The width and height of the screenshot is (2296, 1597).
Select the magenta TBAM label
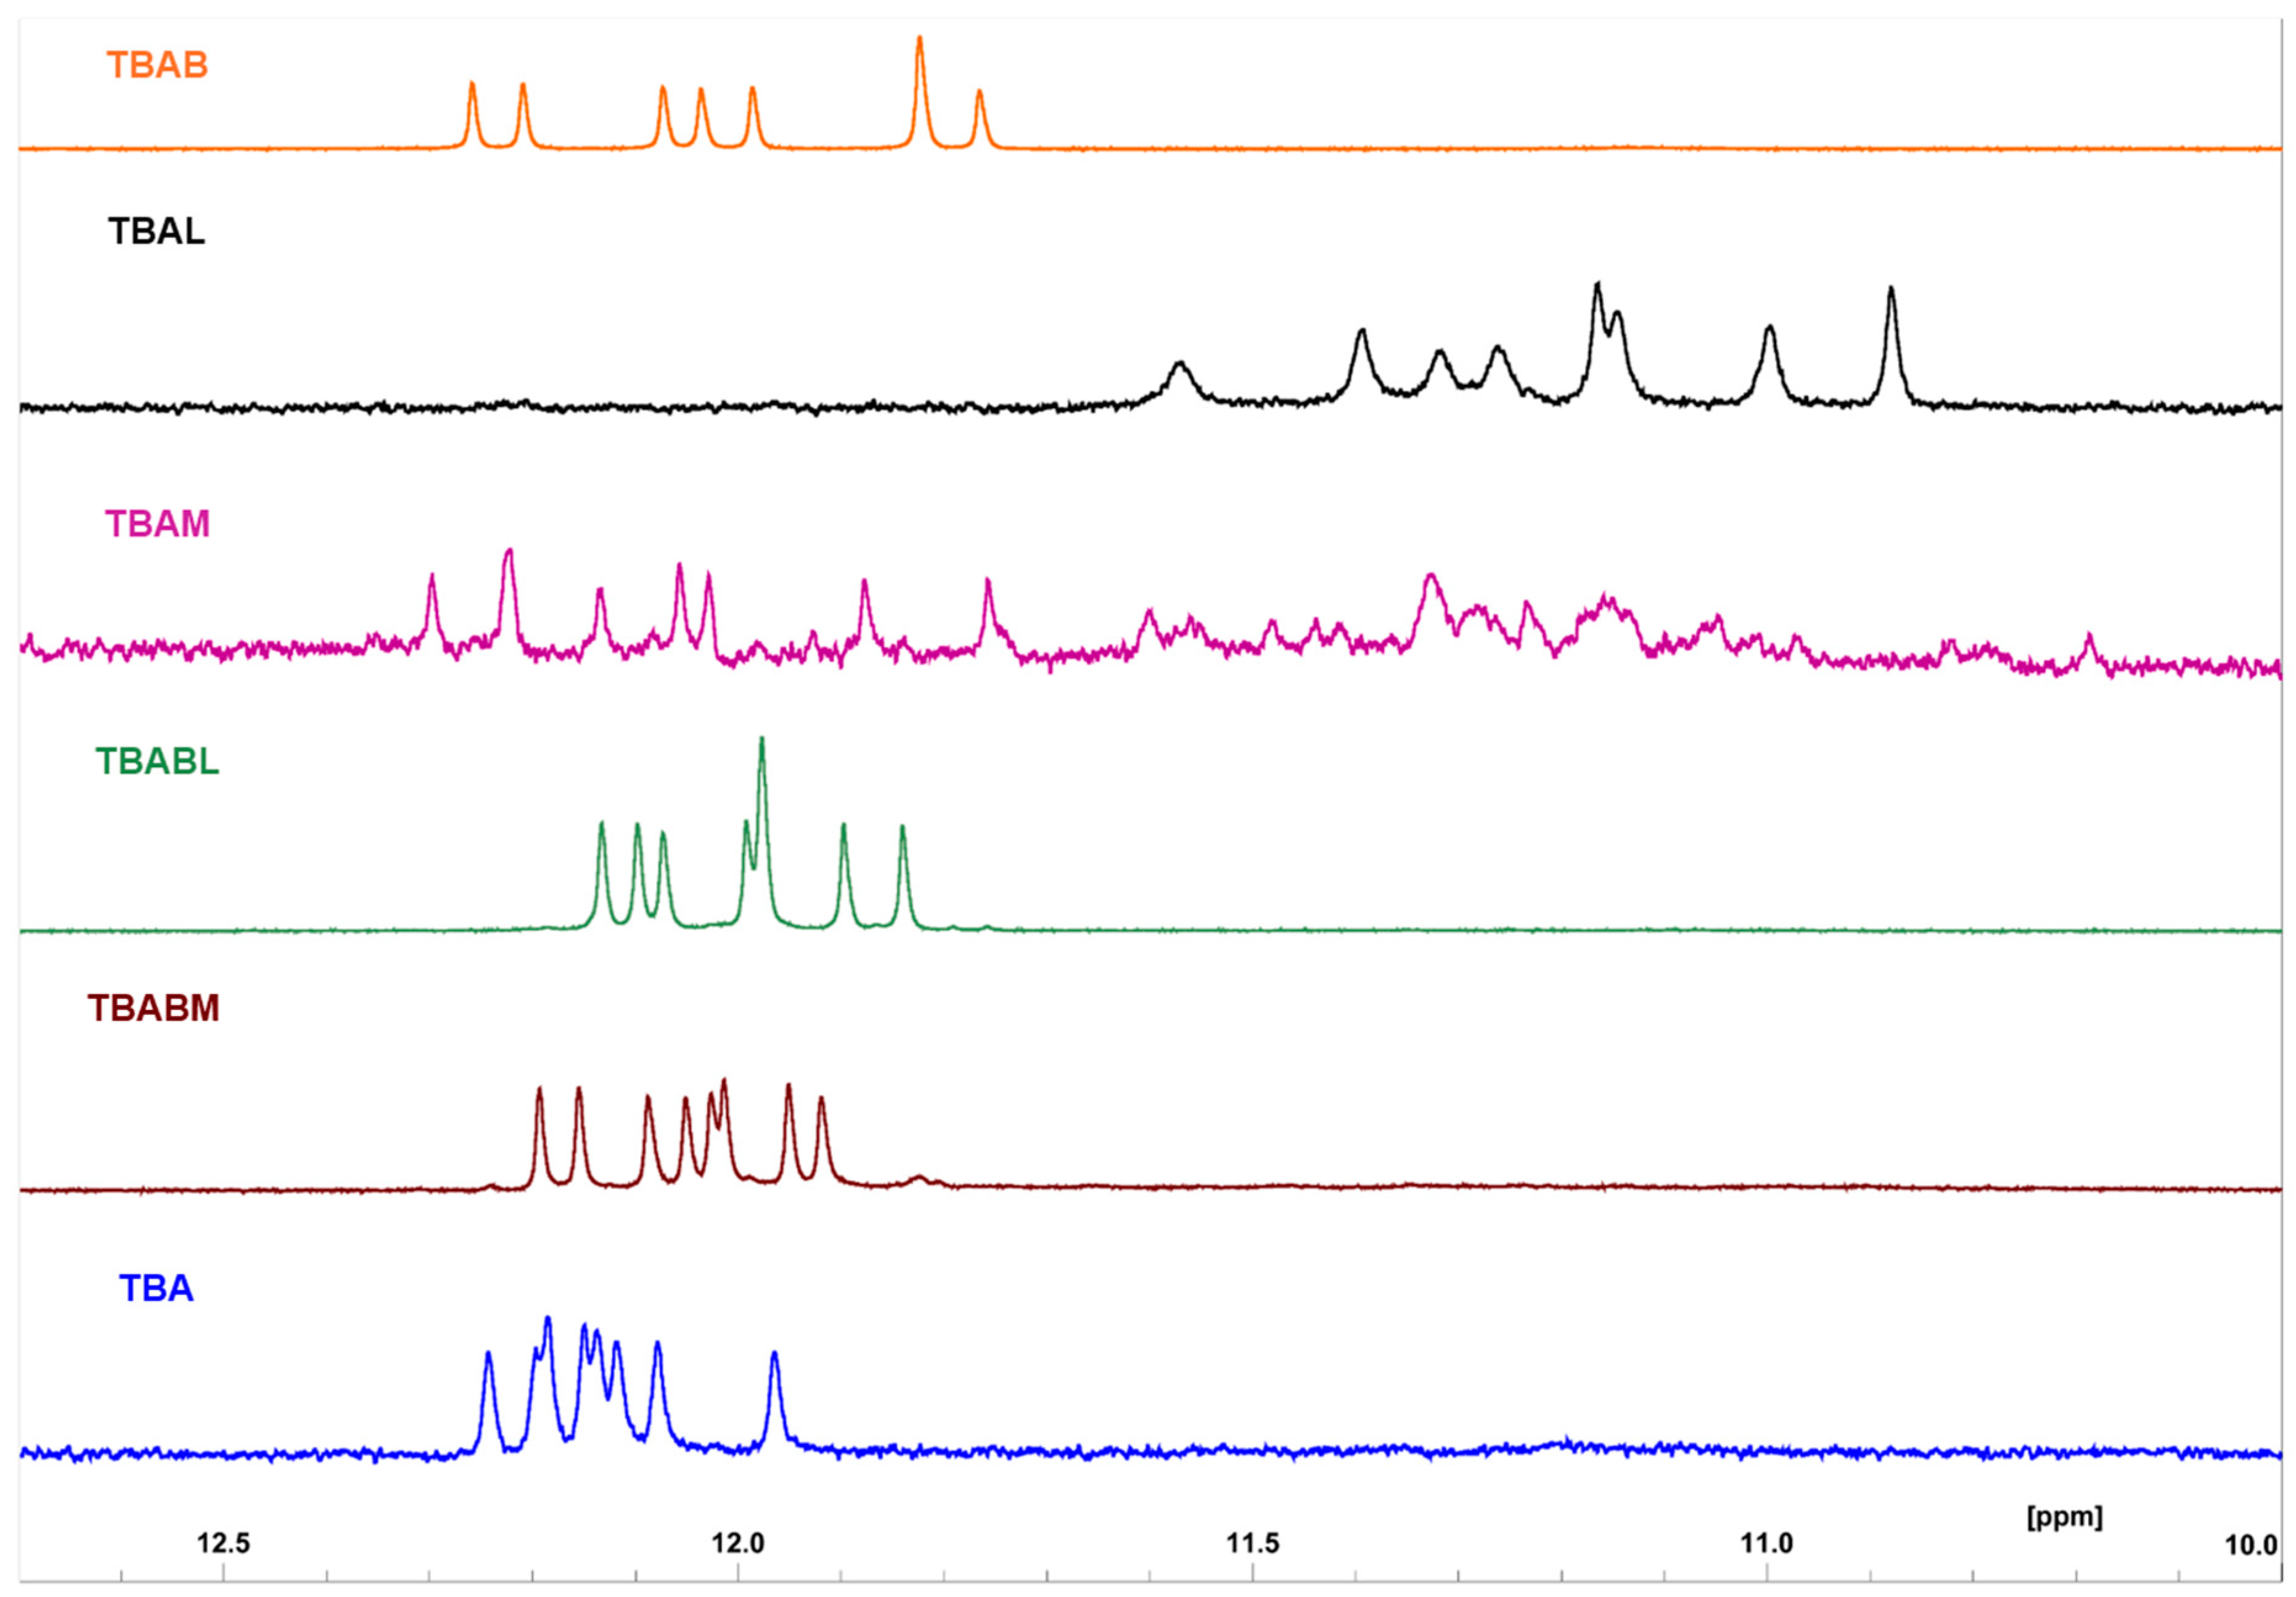click(x=157, y=524)
